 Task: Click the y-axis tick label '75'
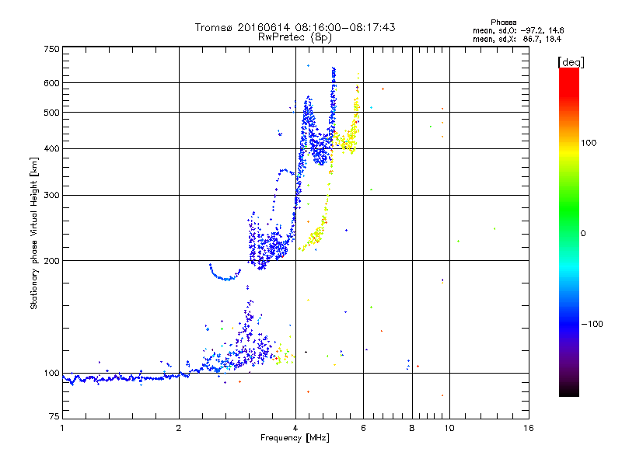click(x=54, y=416)
